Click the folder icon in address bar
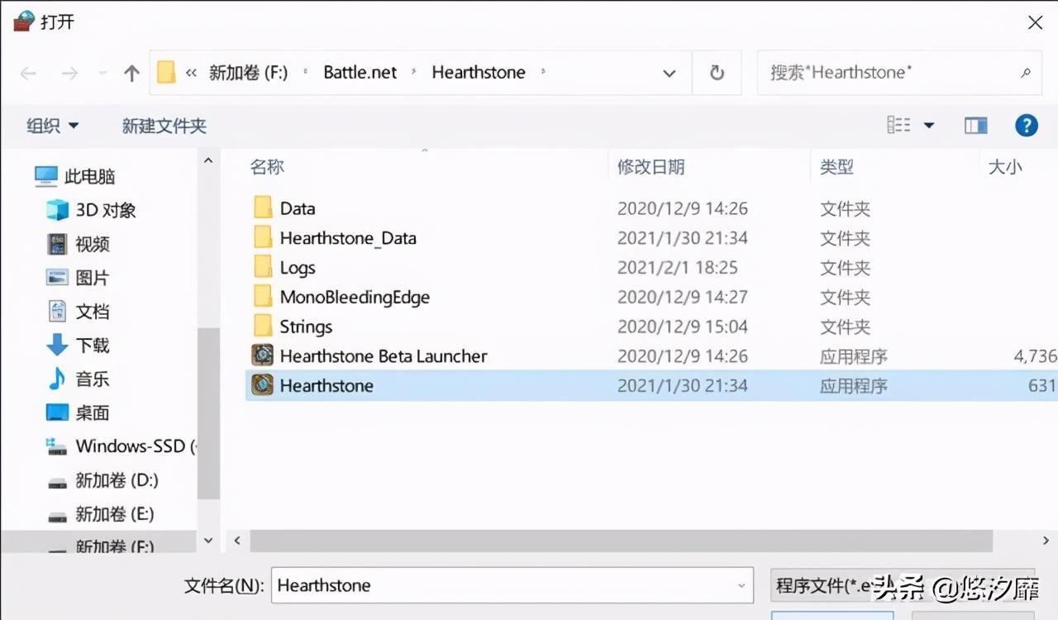The width and height of the screenshot is (1058, 620). [166, 73]
